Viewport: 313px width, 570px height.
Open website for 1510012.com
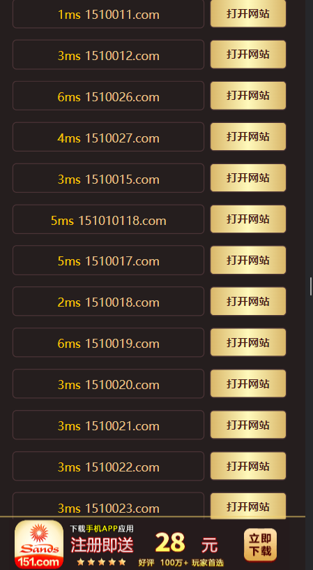point(248,54)
